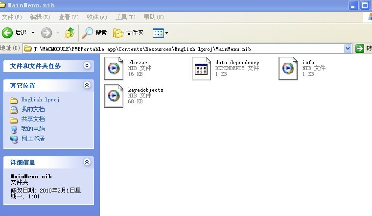The image size is (372, 216).
Task: Click the My Documents icon in sidebar
Action: pyautogui.click(x=14, y=110)
